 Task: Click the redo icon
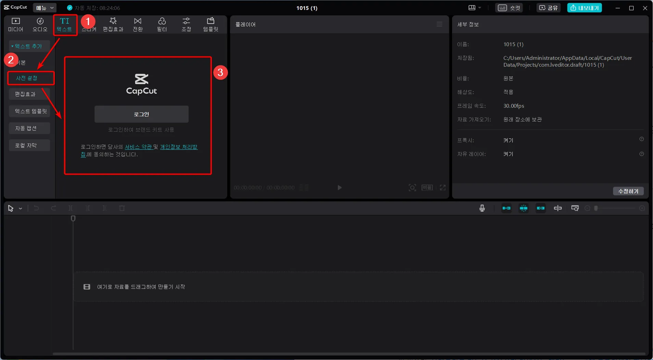(x=53, y=208)
